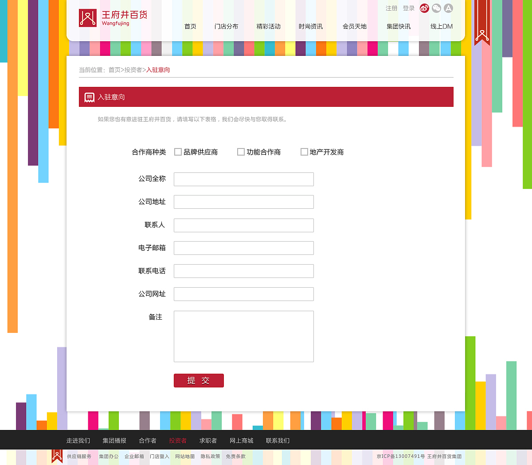Click the 集团办公 bottom link
Image resolution: width=532 pixels, height=465 pixels.
pos(109,457)
